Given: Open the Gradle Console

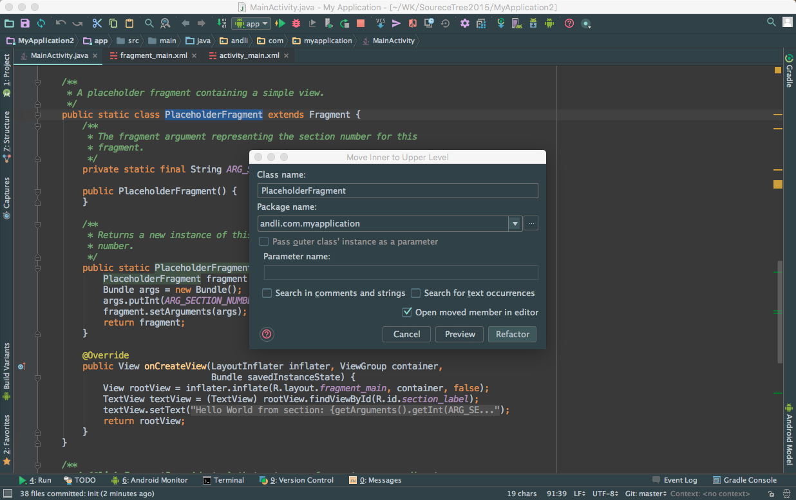Looking at the screenshot, I should tap(745, 480).
